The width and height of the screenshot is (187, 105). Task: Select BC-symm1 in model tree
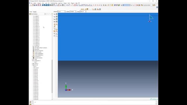tap(37, 68)
